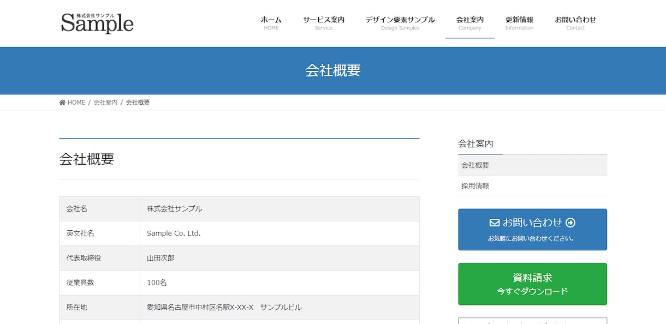
Task: Go to デザイン要素サンプル menu item
Action: click(x=400, y=23)
